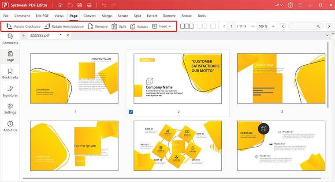Image resolution: width=335 pixels, height=182 pixels.
Task: Open the Edit PDF tab
Action: click(x=42, y=16)
